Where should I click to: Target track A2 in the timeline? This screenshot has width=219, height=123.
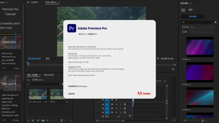coord(107,108)
